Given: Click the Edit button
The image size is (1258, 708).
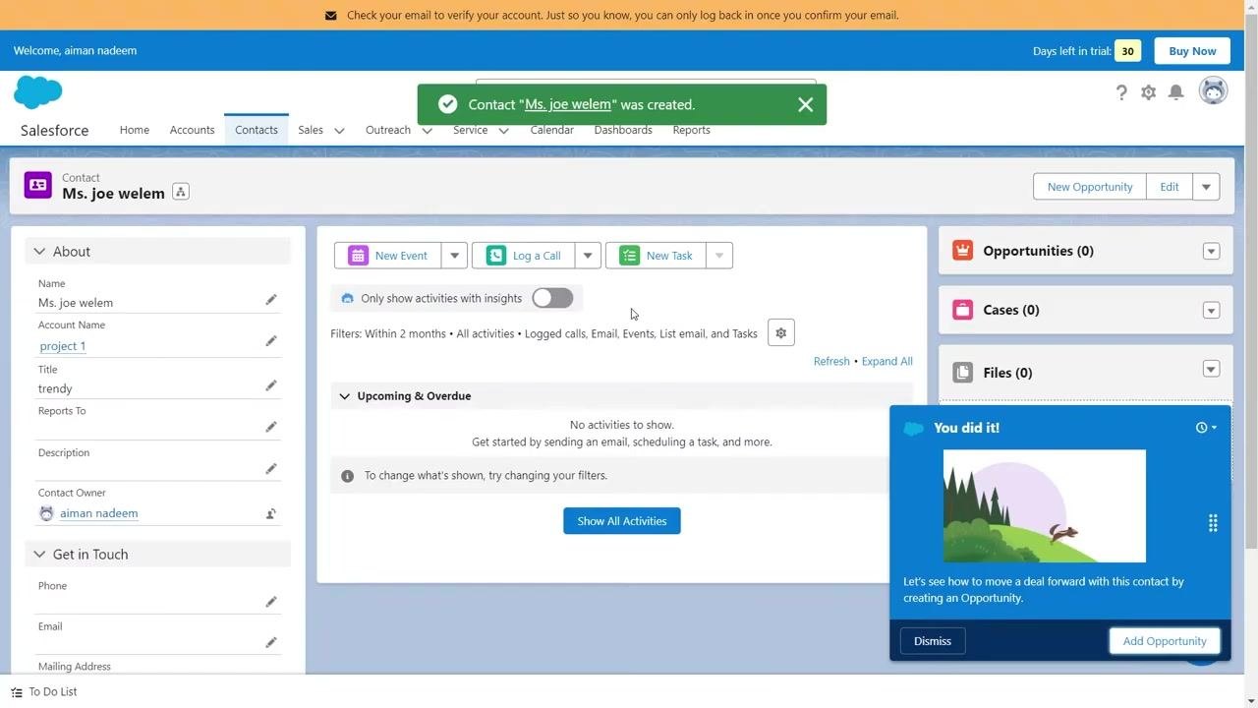Looking at the screenshot, I should pyautogui.click(x=1170, y=187).
